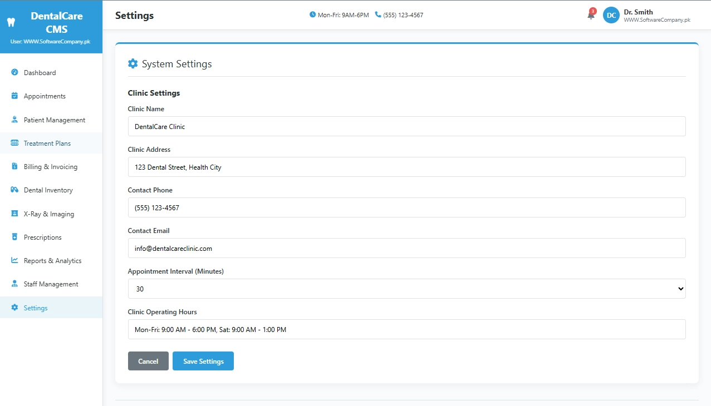Click the Prescriptions icon in sidebar
The width and height of the screenshot is (711, 406).
pyautogui.click(x=14, y=237)
